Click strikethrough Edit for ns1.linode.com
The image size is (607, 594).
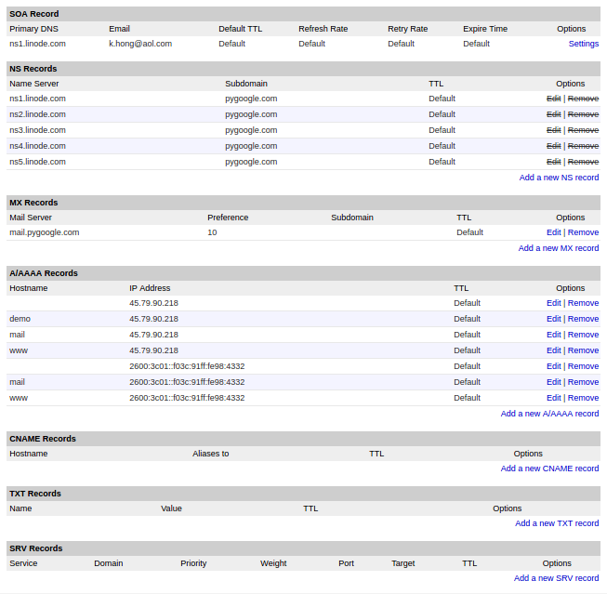pos(554,99)
